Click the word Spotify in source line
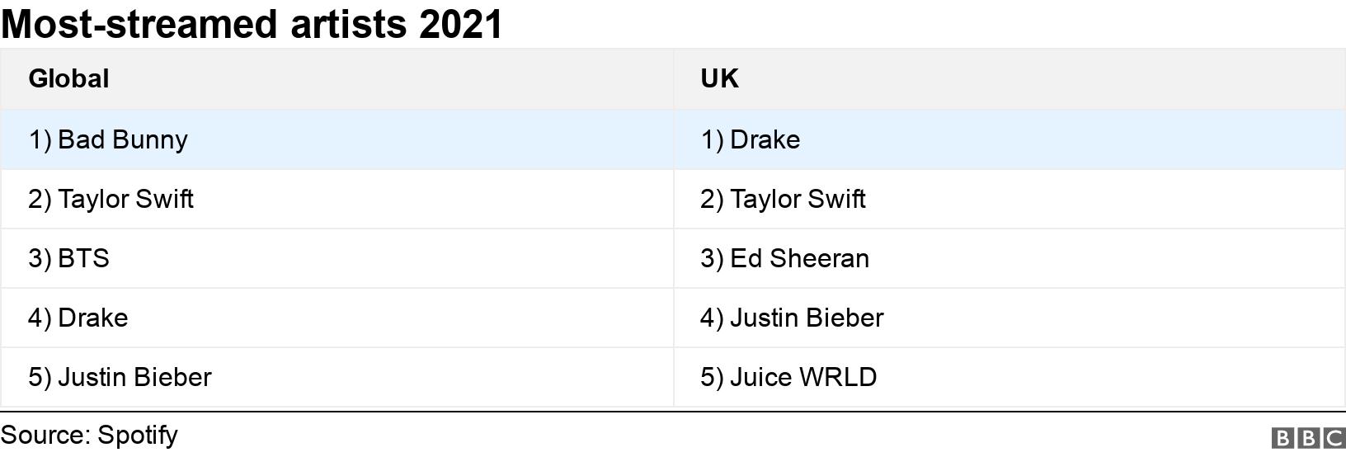This screenshot has height=457, width=1346. tap(138, 435)
